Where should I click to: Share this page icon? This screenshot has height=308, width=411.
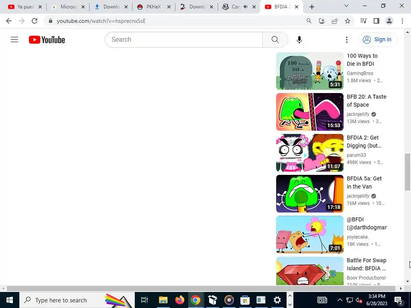[334, 21]
